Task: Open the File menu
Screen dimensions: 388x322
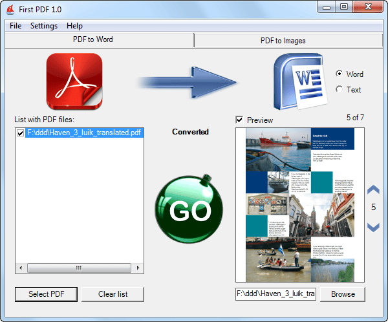Action: pos(16,26)
